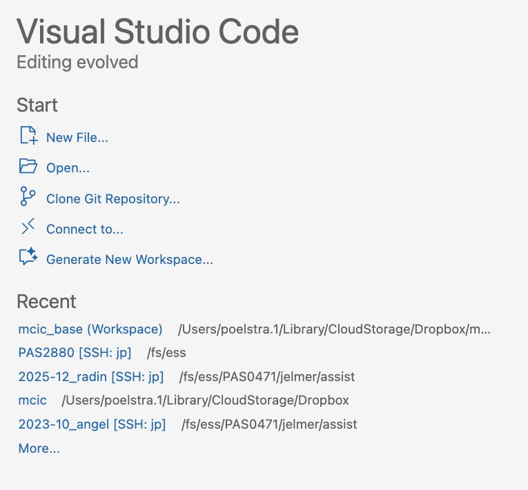Click the Editing evolved subtitle
Screen dimensions: 528x490
77,62
